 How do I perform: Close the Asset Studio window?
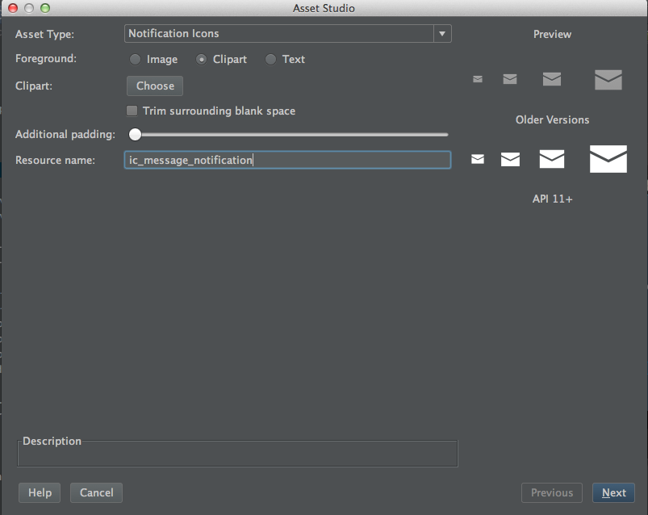tap(13, 8)
